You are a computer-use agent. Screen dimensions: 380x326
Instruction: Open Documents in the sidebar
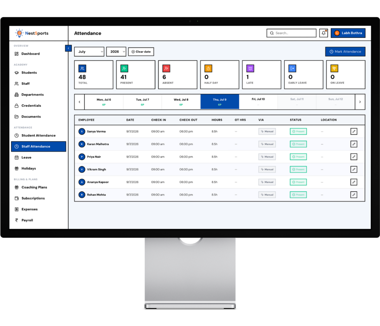pos(39,117)
